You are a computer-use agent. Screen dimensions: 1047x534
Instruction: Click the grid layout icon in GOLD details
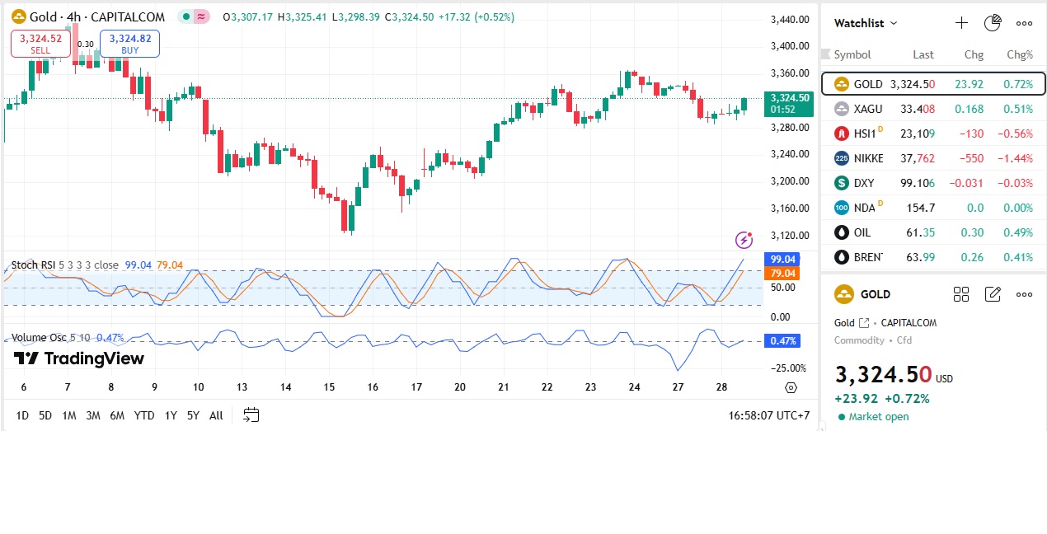coord(961,294)
